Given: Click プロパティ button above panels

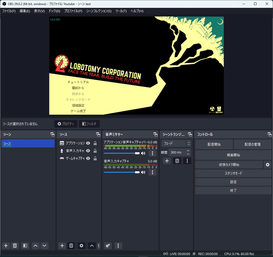Looking at the screenshot, I should point(66,124).
